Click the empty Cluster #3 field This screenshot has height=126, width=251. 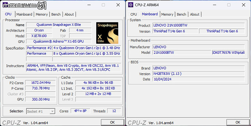click(x=41, y=94)
